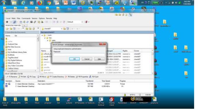This screenshot has width=201, height=111.
Task: Select My Data Sources in local panel
Action: pos(14,47)
